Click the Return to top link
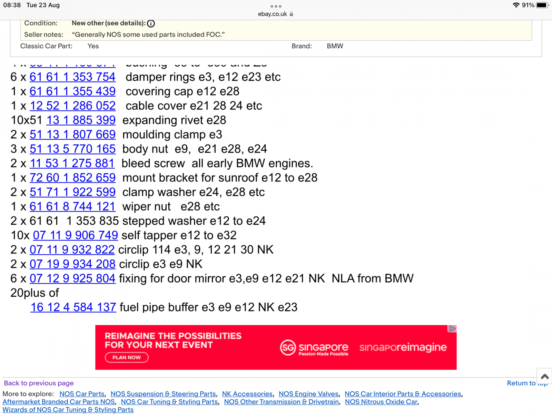Image resolution: width=552 pixels, height=414 pixels. pyautogui.click(x=521, y=383)
